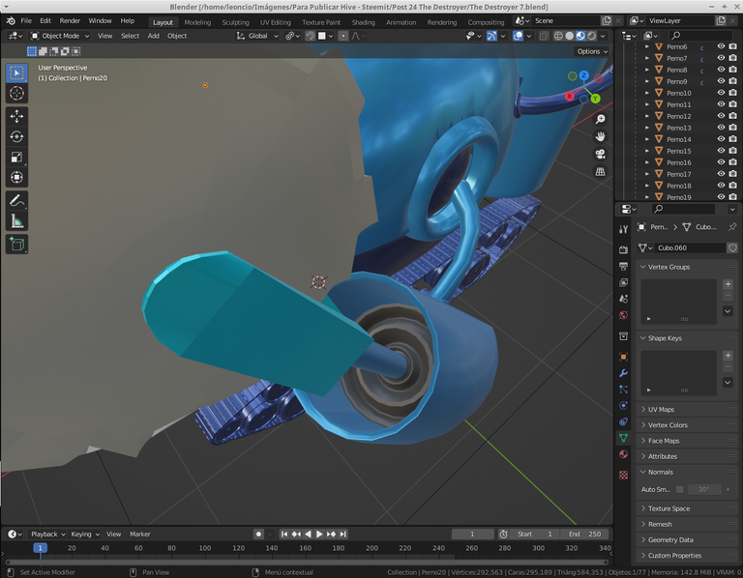Add a new vertex group
The image size is (743, 578).
coord(728,284)
